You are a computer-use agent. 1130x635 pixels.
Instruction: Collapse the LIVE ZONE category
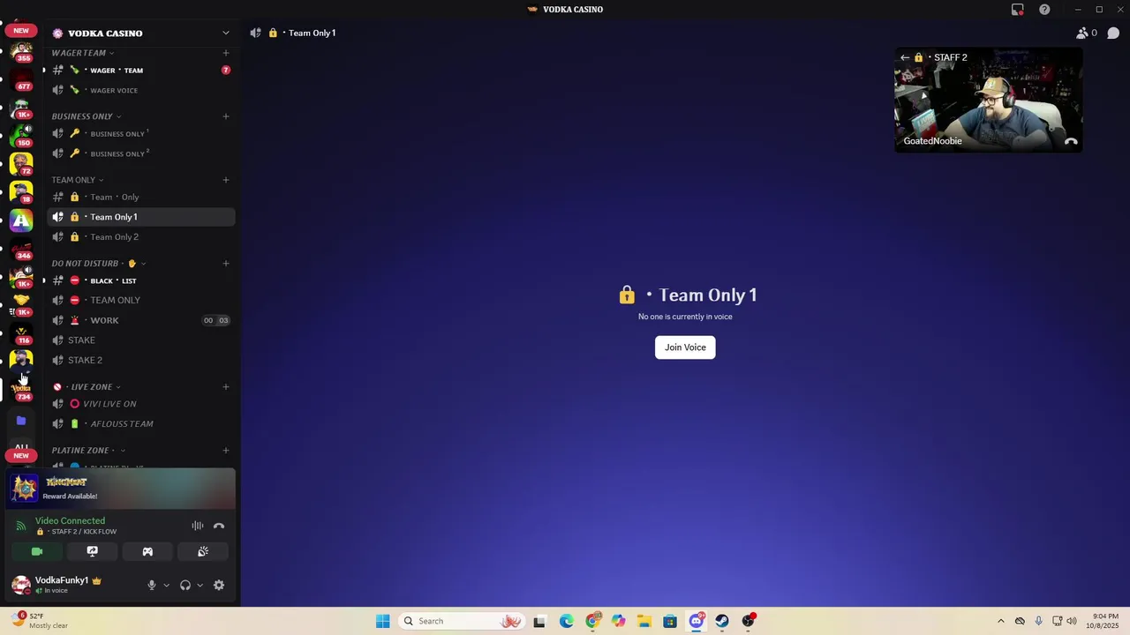tap(87, 386)
